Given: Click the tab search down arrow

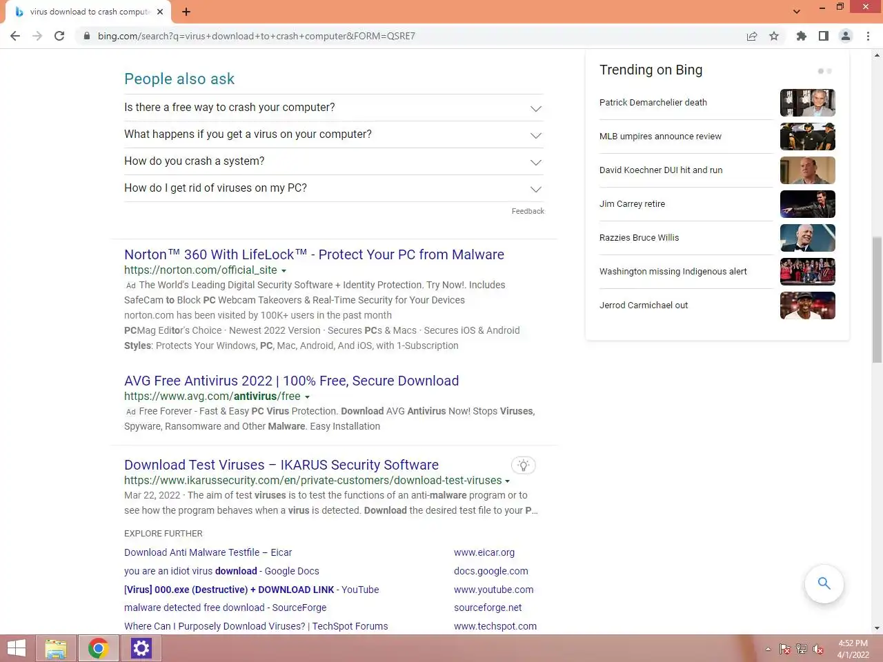Looking at the screenshot, I should click(797, 12).
